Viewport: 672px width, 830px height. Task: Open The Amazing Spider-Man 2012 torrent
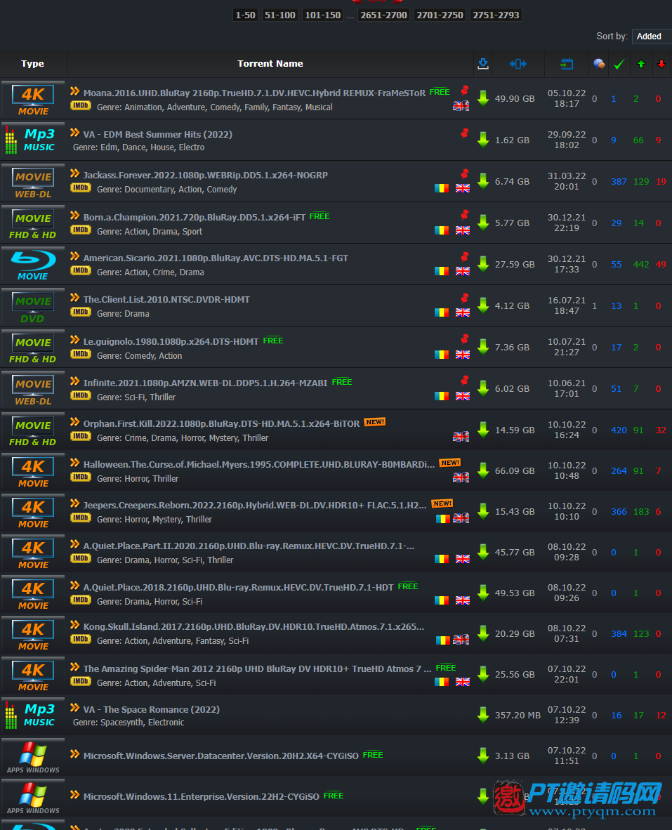point(257,668)
